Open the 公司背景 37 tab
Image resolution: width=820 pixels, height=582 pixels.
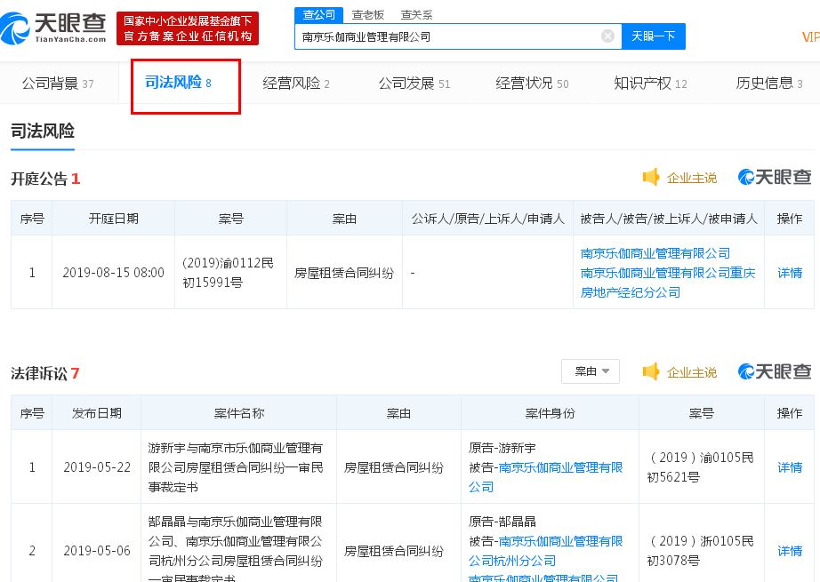click(x=58, y=84)
